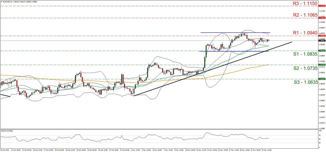Click the 10 Oct 2023 date on time axis
Screen dimensions: 326x152
(5, 150)
